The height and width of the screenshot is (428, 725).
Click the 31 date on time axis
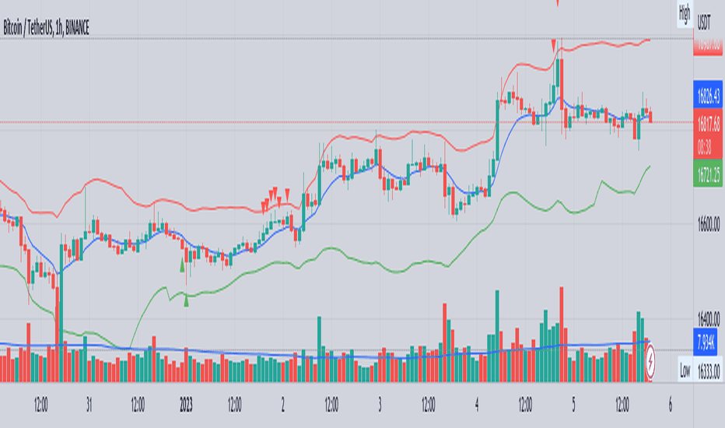tap(89, 405)
